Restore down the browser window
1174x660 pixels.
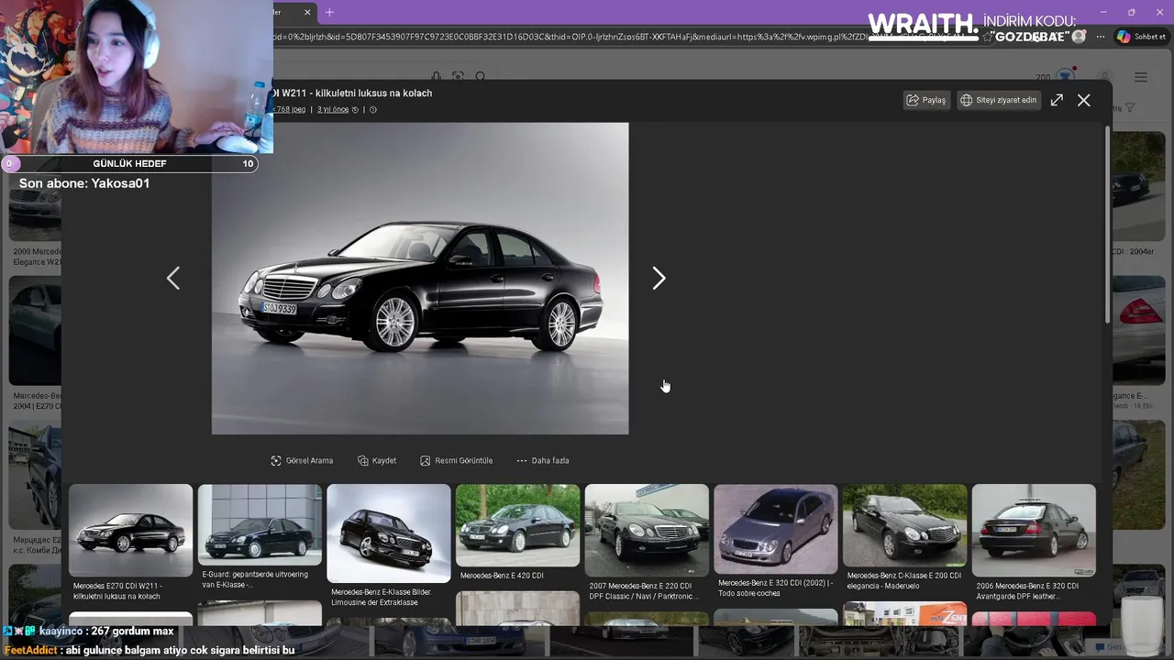1131,12
